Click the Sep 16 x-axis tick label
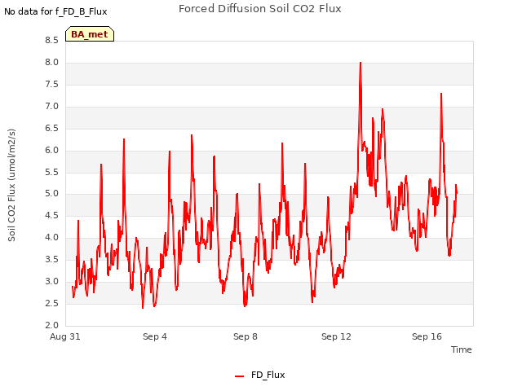The width and height of the screenshot is (522, 391). [427, 336]
